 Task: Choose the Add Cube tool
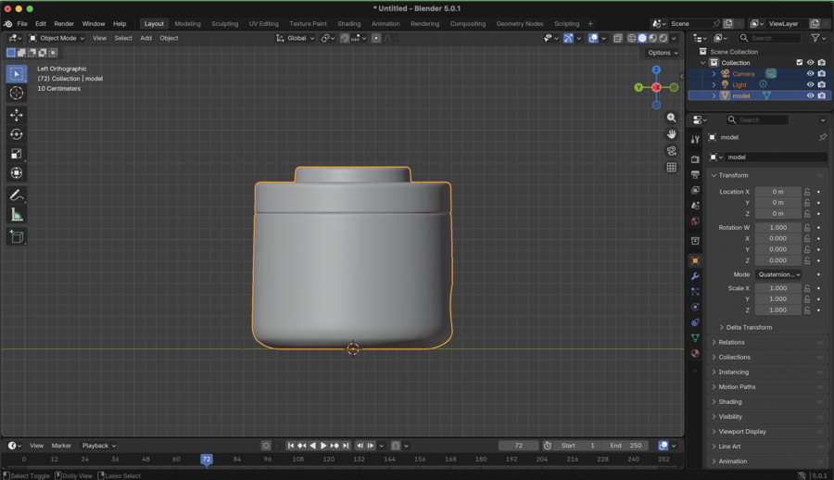[x=17, y=237]
